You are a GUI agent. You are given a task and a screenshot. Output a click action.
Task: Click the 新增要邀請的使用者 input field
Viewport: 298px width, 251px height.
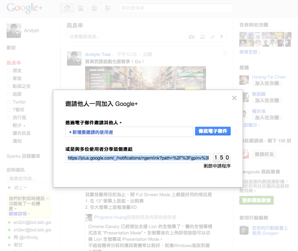(129, 132)
